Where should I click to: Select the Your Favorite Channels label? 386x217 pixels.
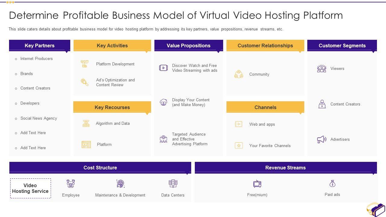270,146
